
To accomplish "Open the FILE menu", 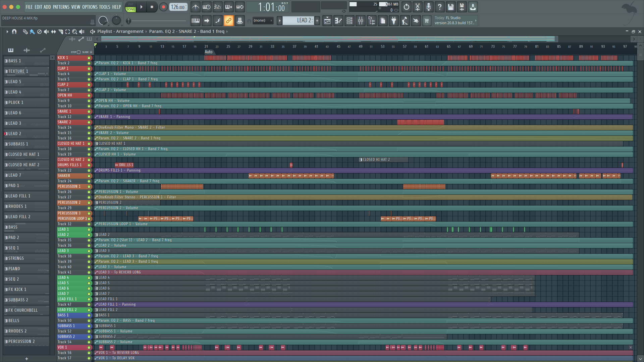I will click(29, 7).
